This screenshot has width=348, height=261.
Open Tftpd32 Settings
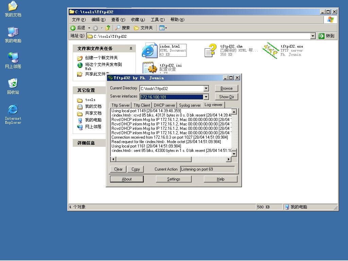pyautogui.click(x=174, y=179)
